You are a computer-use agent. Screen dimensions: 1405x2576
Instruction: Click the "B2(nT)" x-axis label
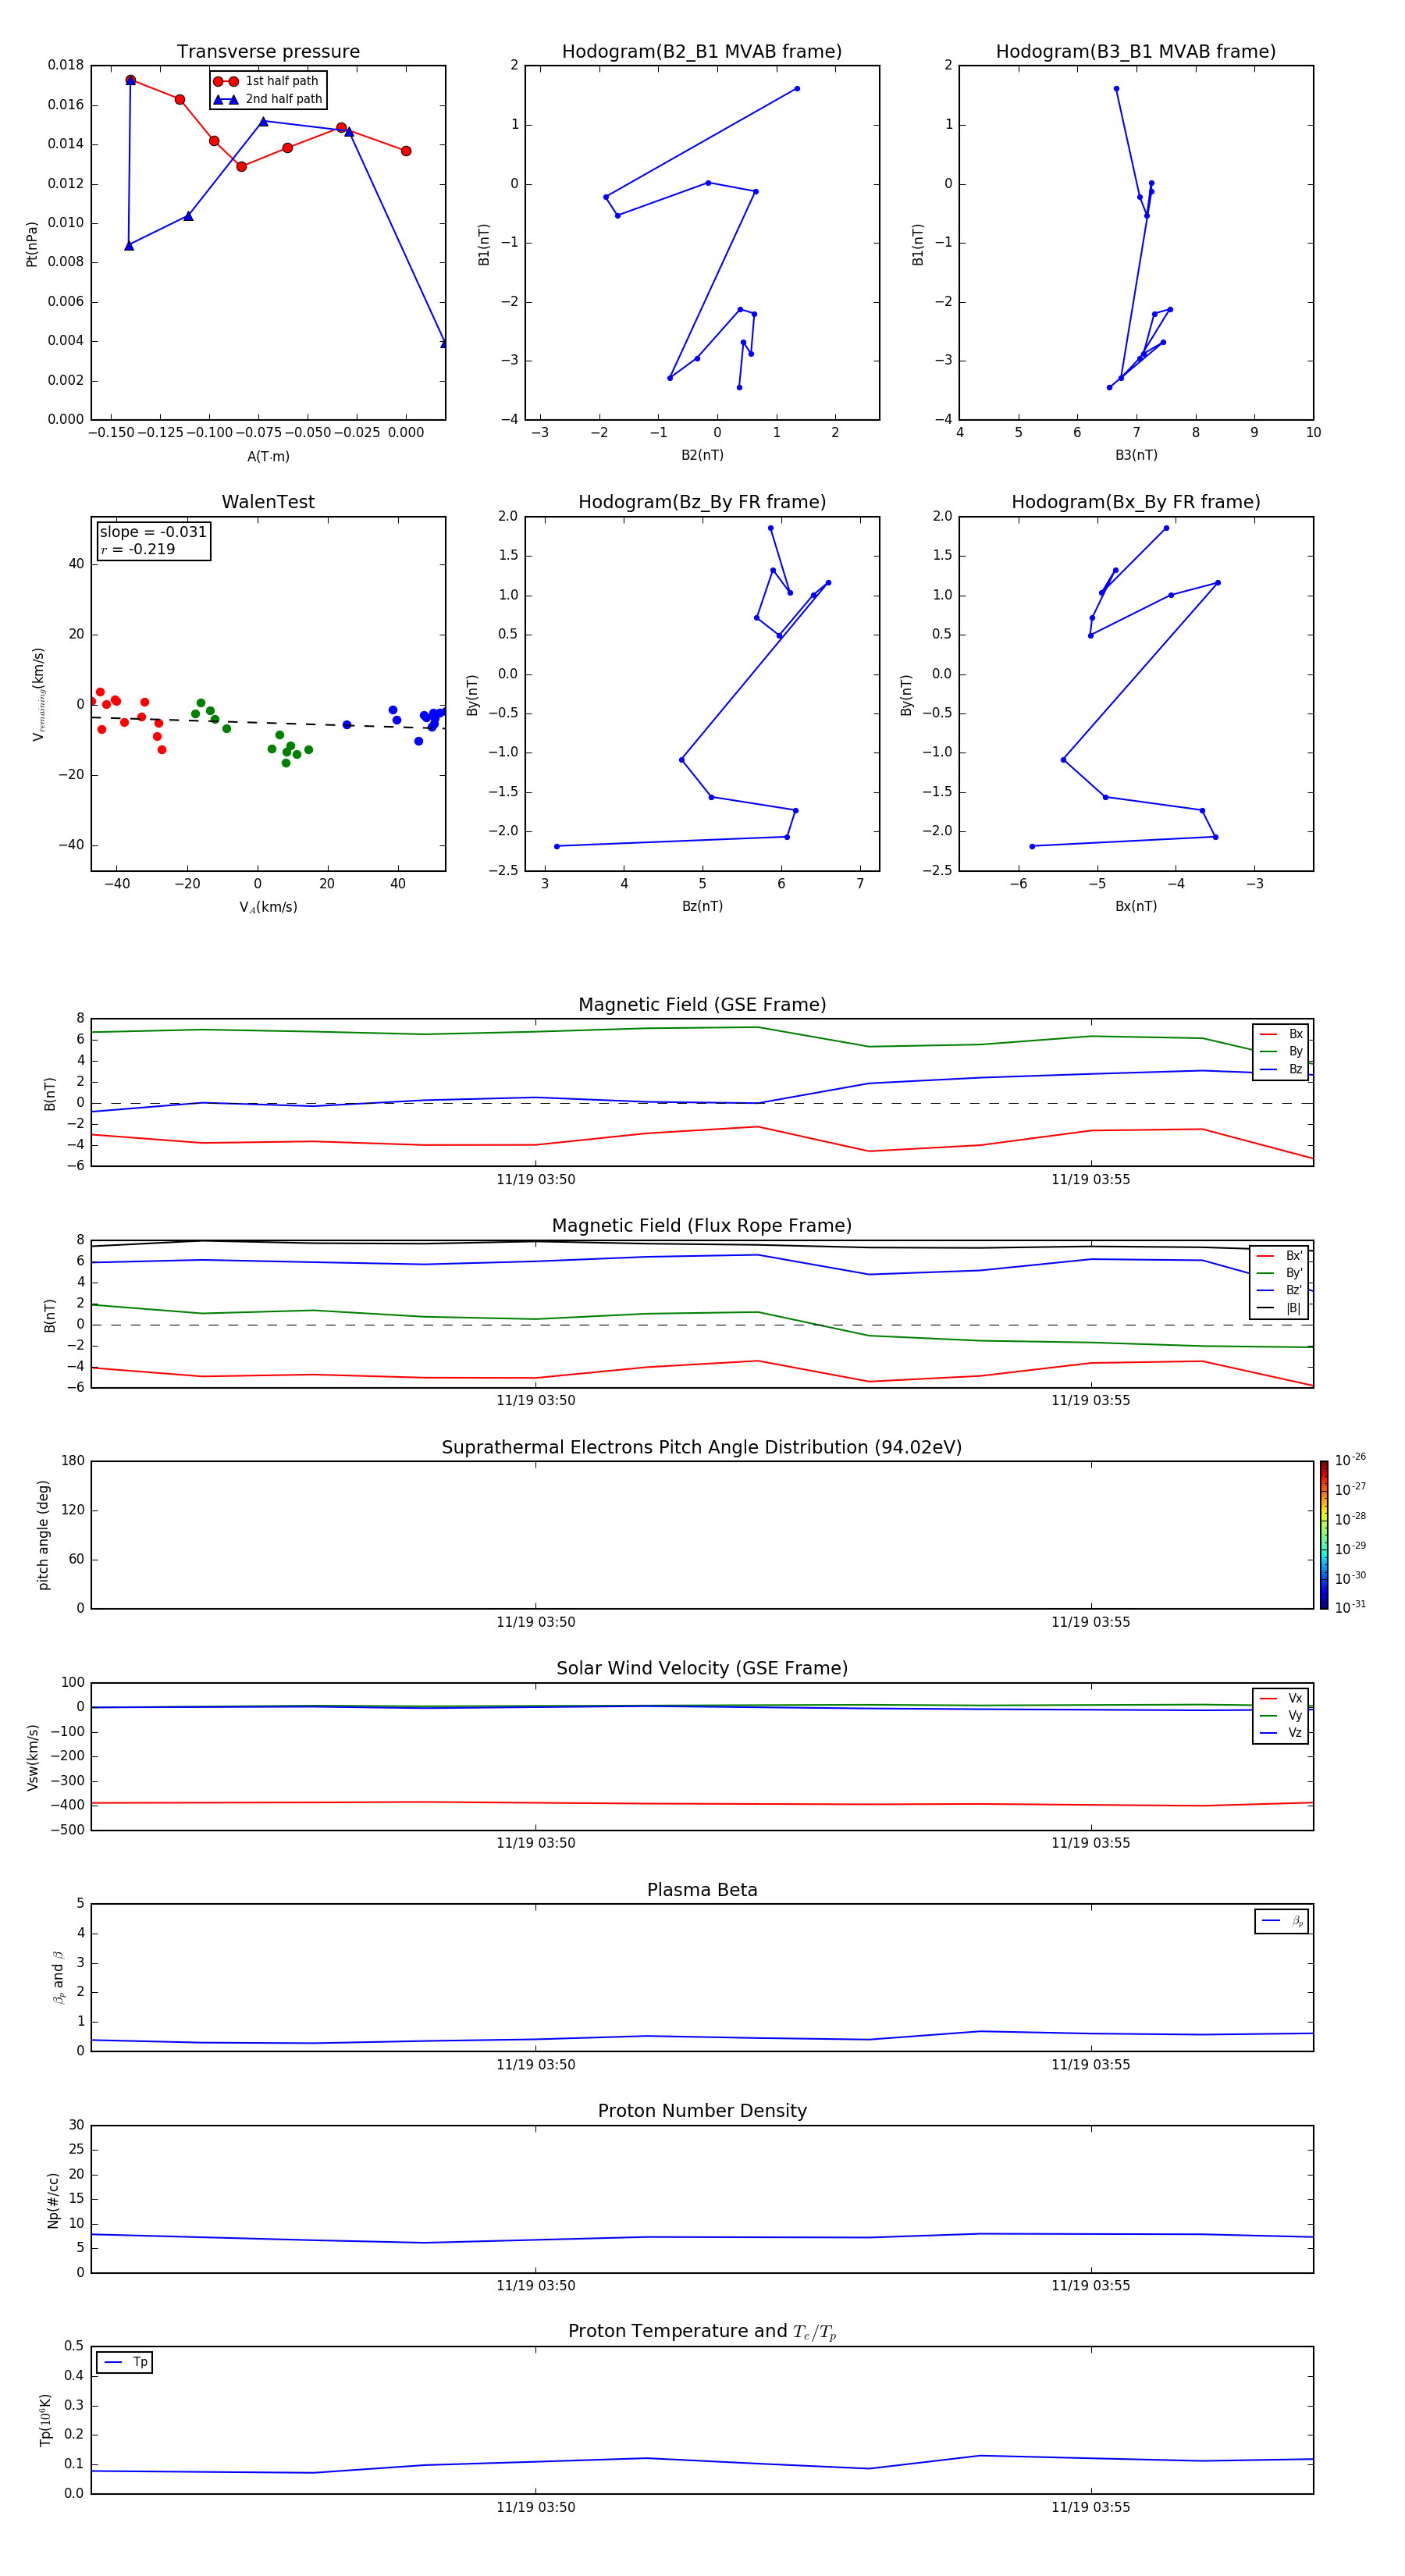(x=702, y=455)
